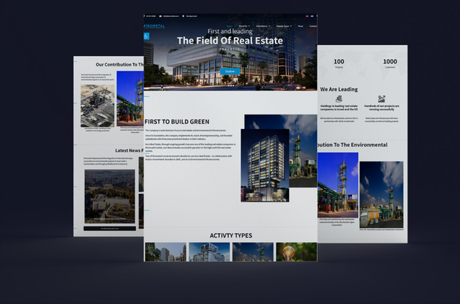Click the phone number in the top bar
Screen dimensions: 460x304
tap(151, 16)
